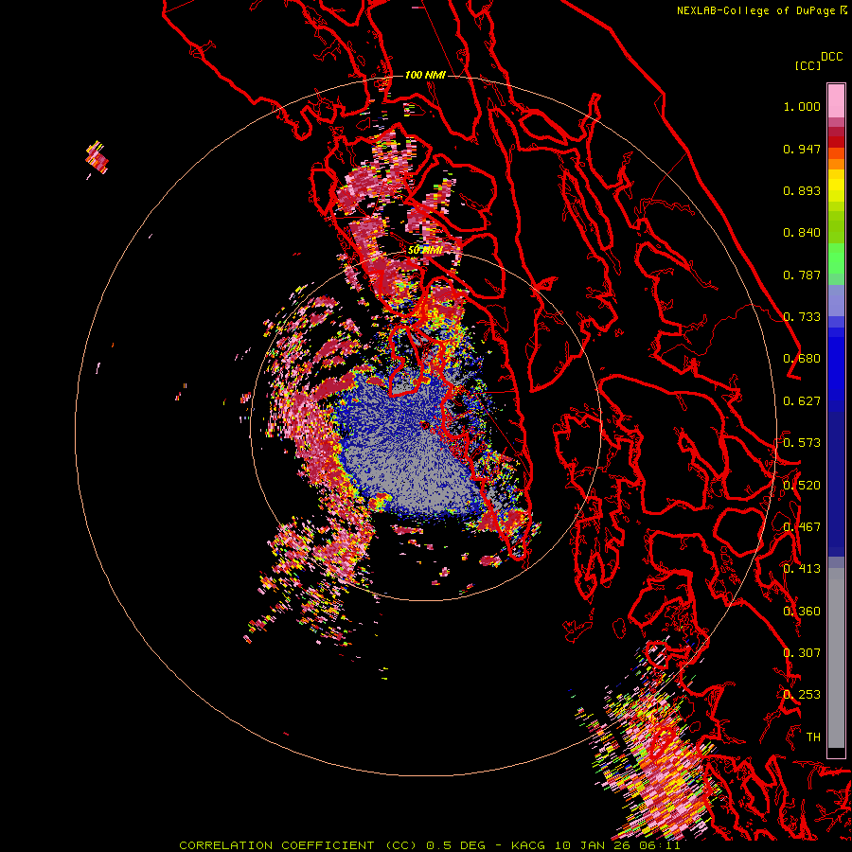Click the 0.307 color scale label
This screenshot has height=852, width=852.
pos(802,652)
